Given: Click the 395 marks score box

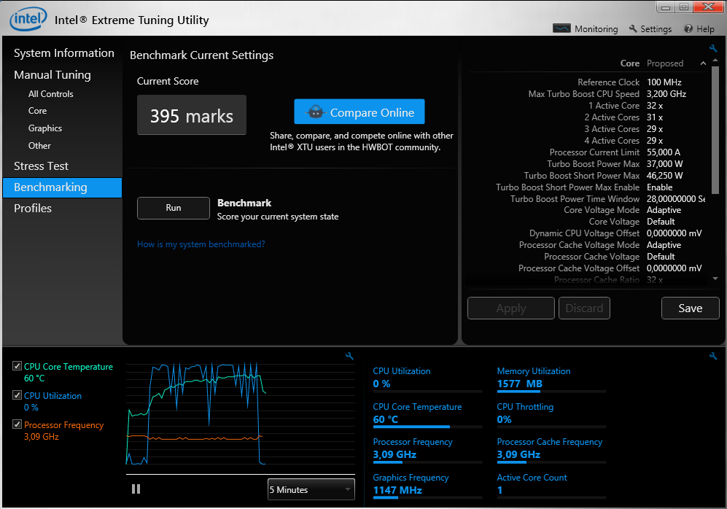Looking at the screenshot, I should [192, 115].
